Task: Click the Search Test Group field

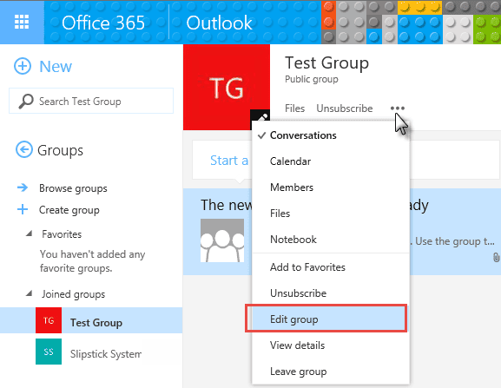Action: (x=91, y=101)
